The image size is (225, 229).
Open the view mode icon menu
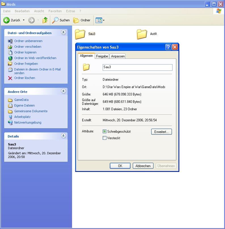[100, 20]
